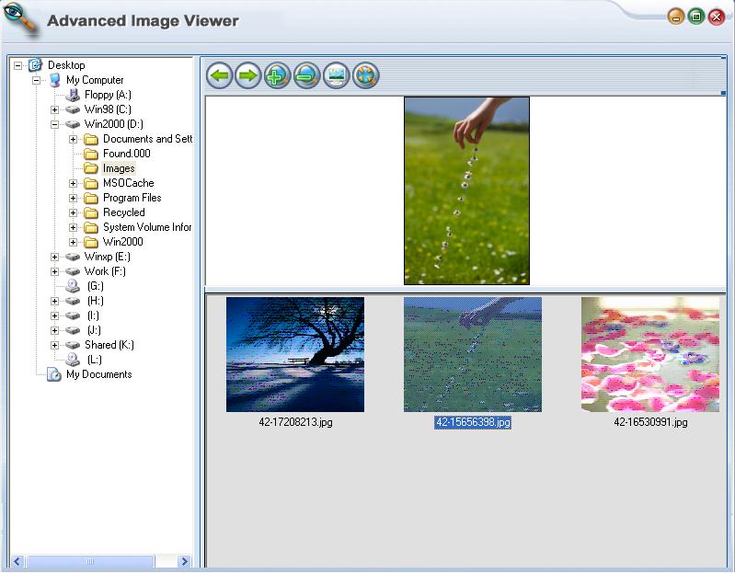Click the tree panel scroll right arrow
The image size is (735, 573).
coord(184,561)
